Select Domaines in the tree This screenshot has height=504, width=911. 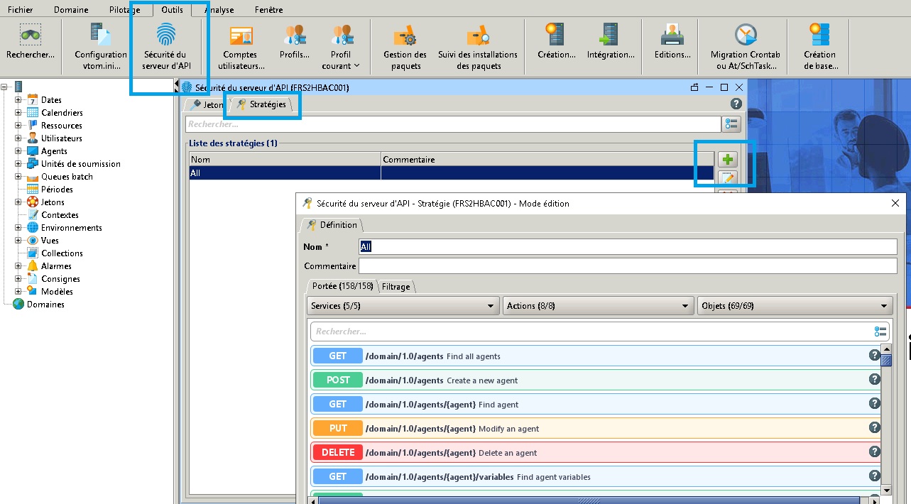coord(45,305)
